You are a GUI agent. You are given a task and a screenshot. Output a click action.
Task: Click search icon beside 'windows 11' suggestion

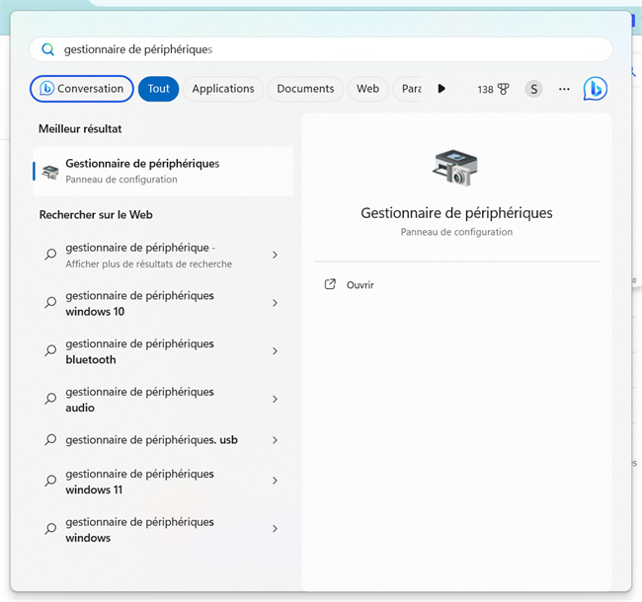[x=50, y=481]
